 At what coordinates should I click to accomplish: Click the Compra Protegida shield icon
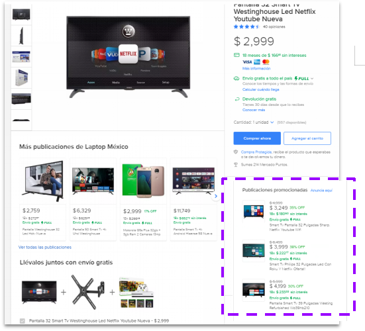pos(236,152)
